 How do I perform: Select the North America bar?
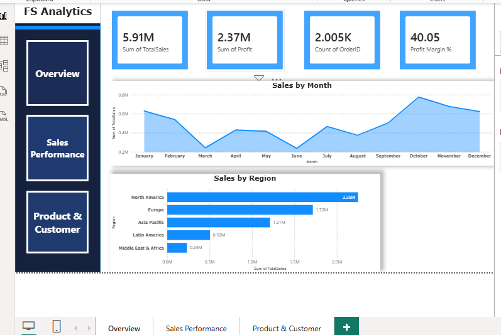(x=263, y=198)
